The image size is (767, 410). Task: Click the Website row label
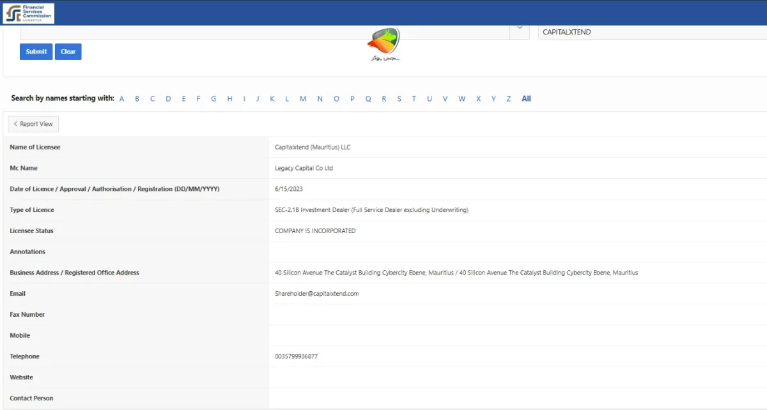click(21, 377)
